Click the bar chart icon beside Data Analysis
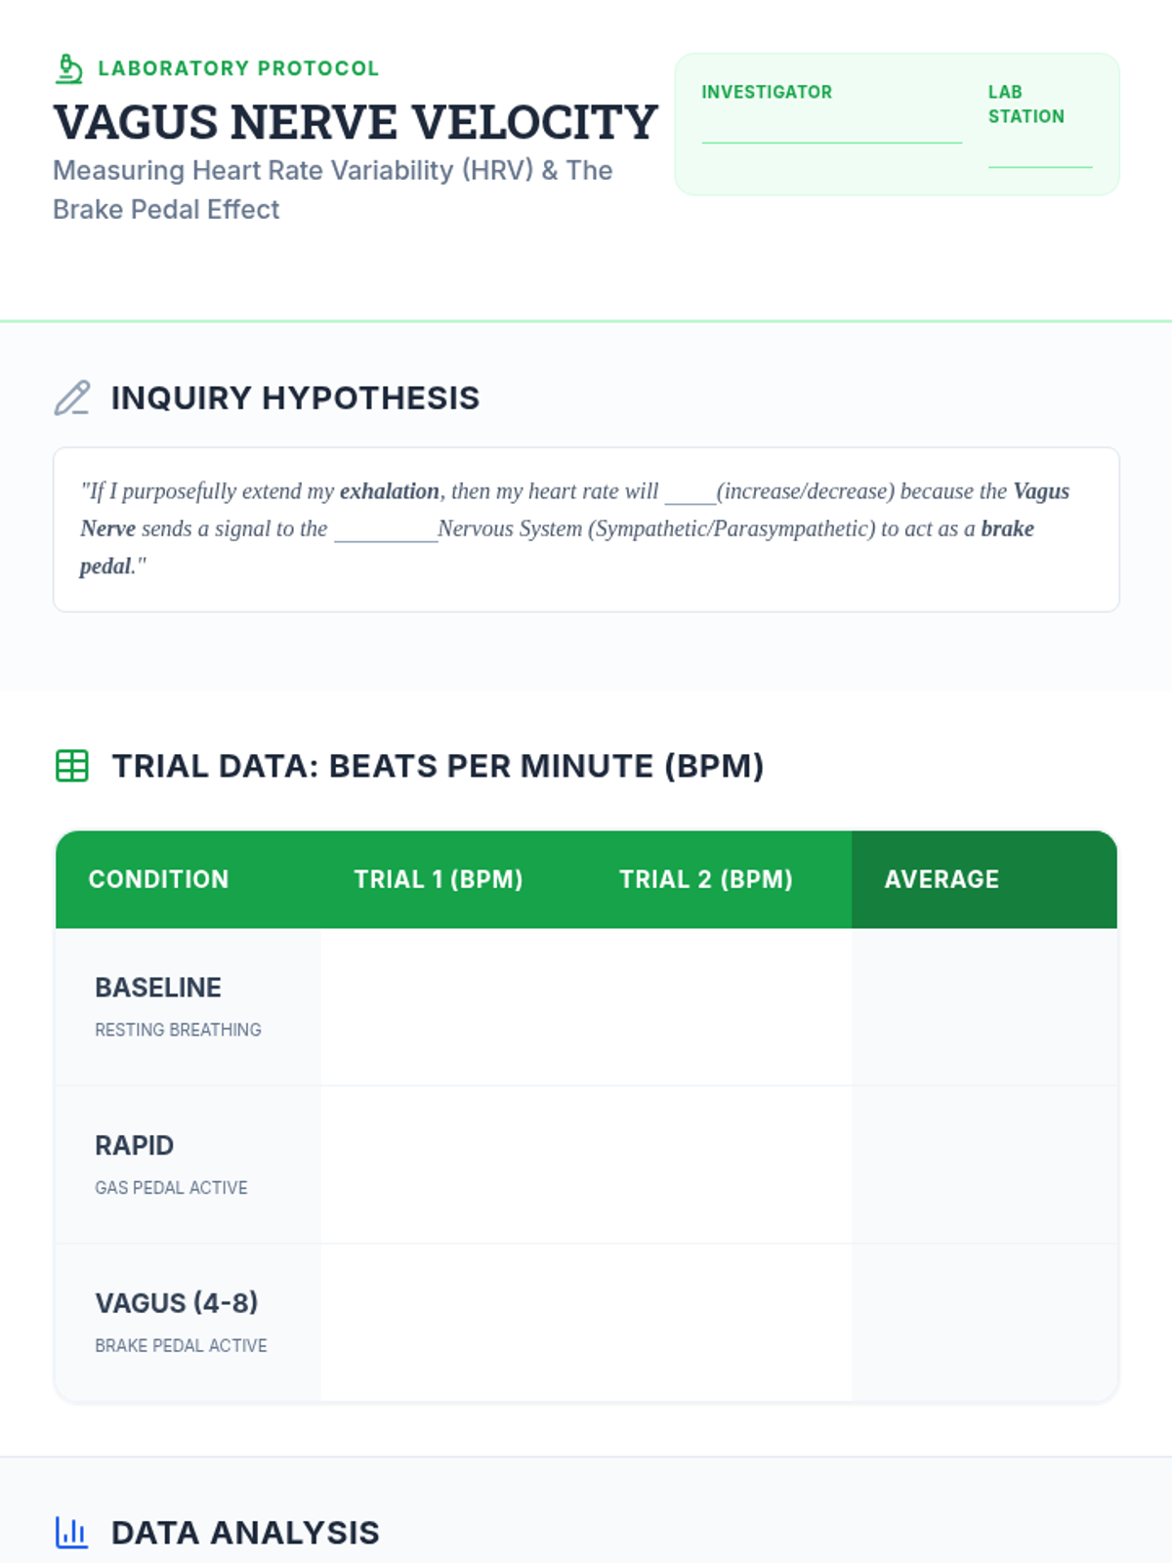The height and width of the screenshot is (1563, 1172). (71, 1533)
